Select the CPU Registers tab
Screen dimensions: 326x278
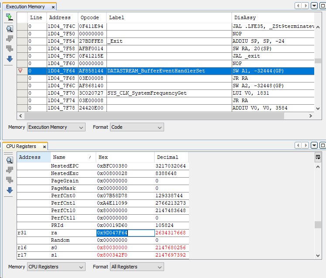point(21,146)
